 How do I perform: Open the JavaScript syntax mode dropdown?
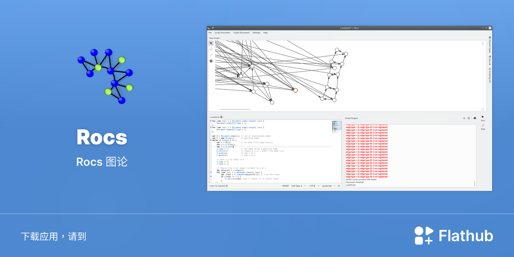coord(328,186)
